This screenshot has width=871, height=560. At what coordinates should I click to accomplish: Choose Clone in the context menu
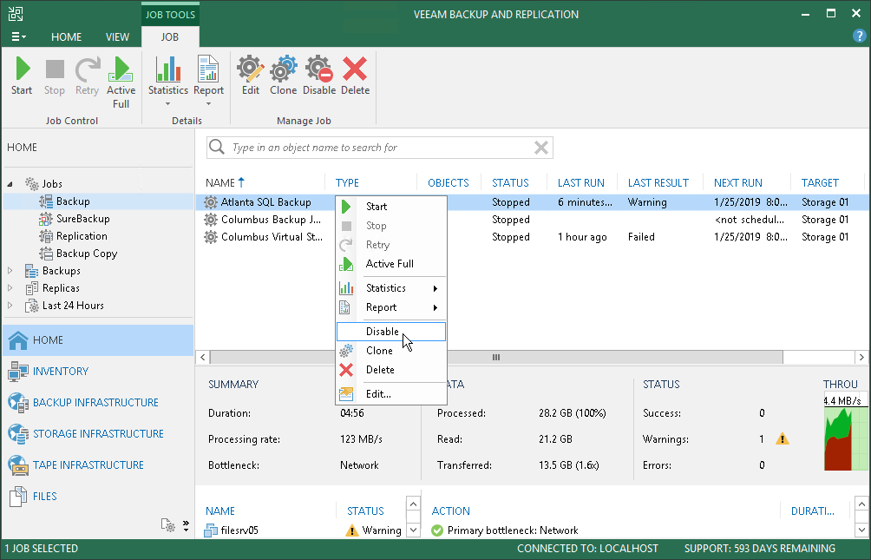tap(391, 351)
